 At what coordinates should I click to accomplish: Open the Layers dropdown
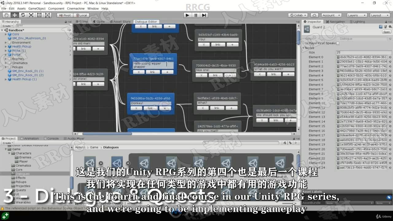[x=357, y=15]
